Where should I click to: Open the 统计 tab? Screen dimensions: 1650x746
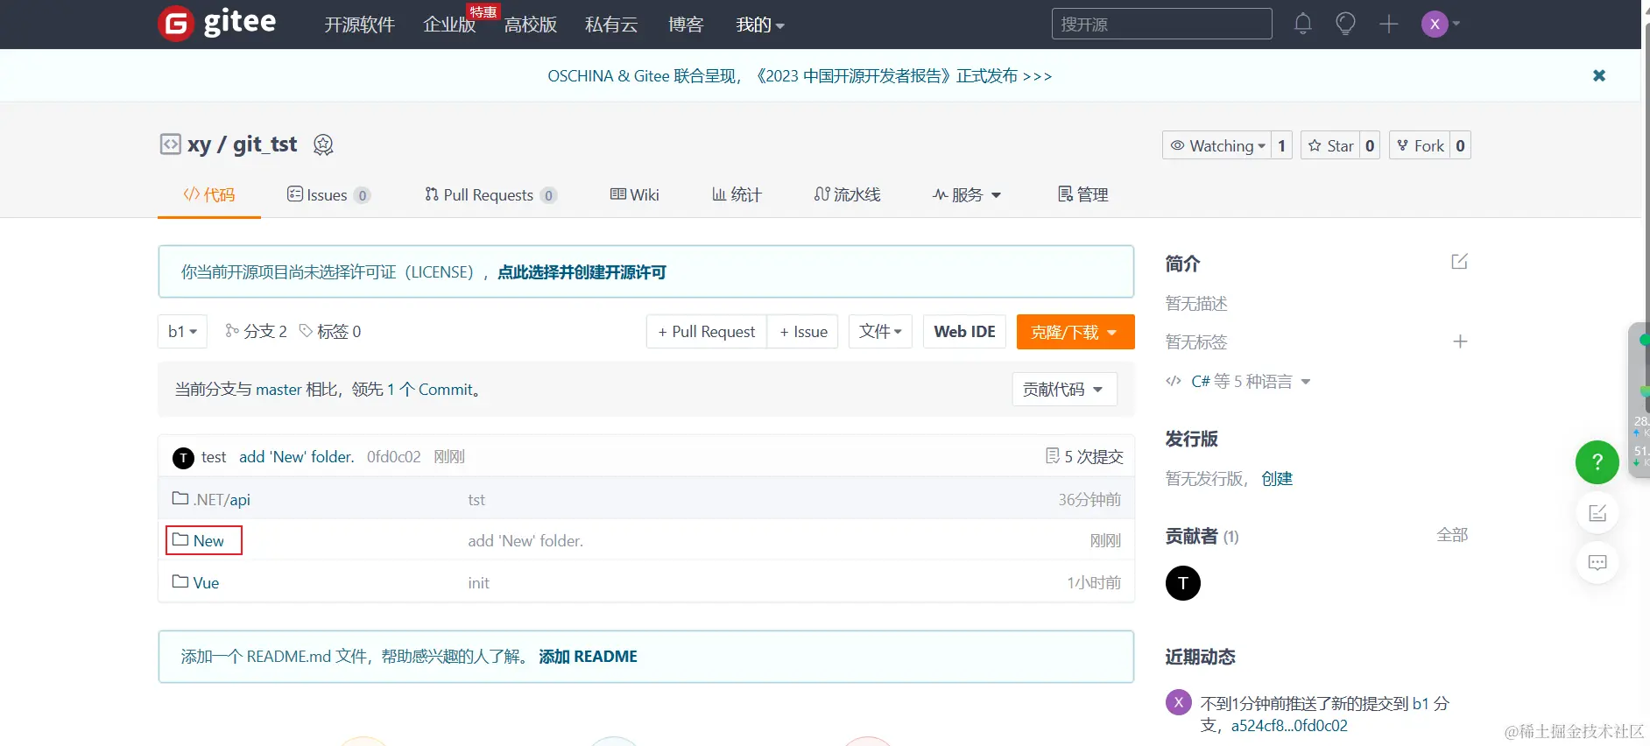point(737,194)
